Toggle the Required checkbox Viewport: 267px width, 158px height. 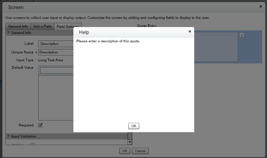click(40, 125)
